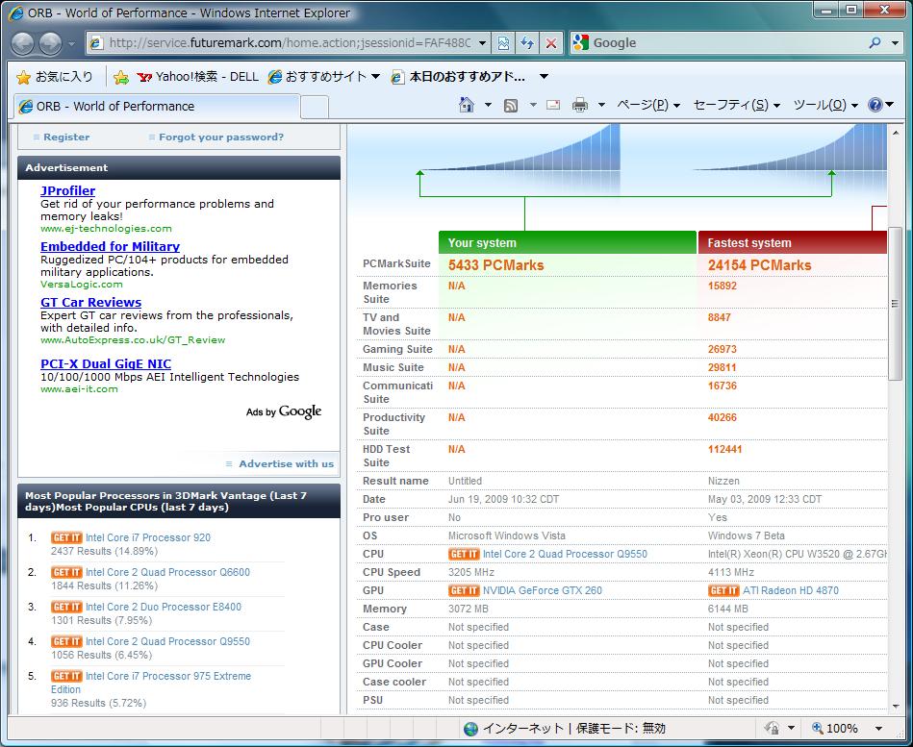Viewport: 913px width, 747px height.
Task: Open the Favorites star button
Action: pos(55,77)
